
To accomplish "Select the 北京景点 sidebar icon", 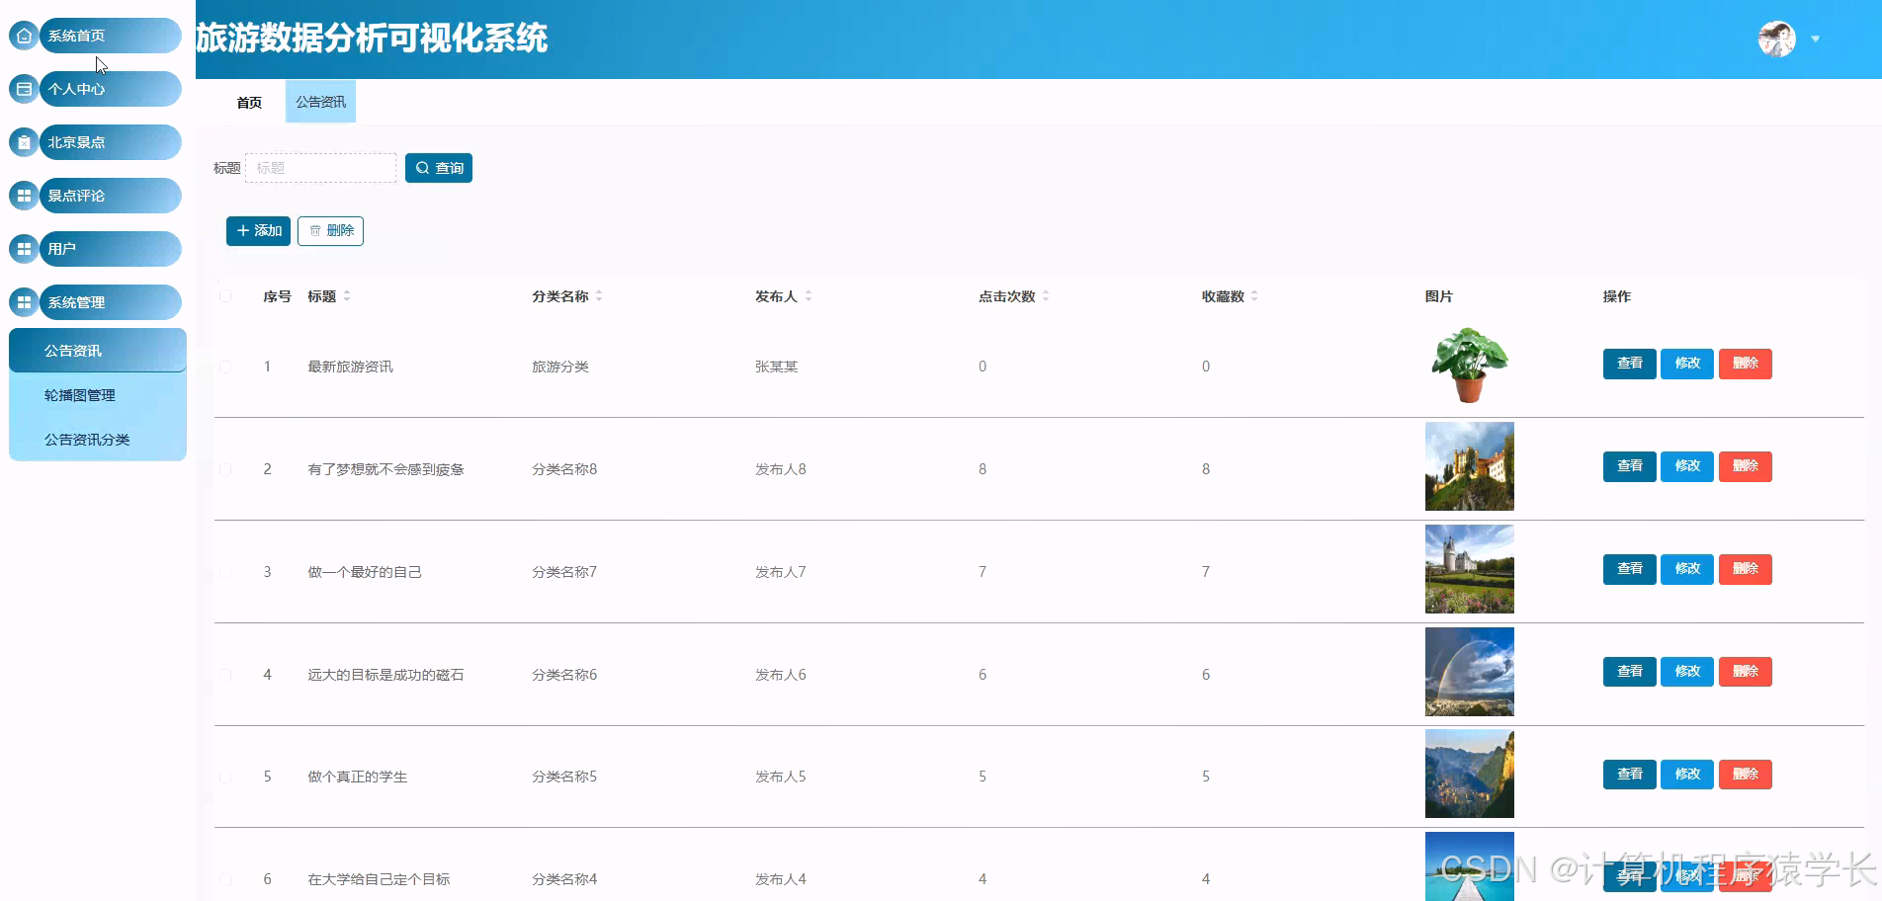I will (23, 142).
